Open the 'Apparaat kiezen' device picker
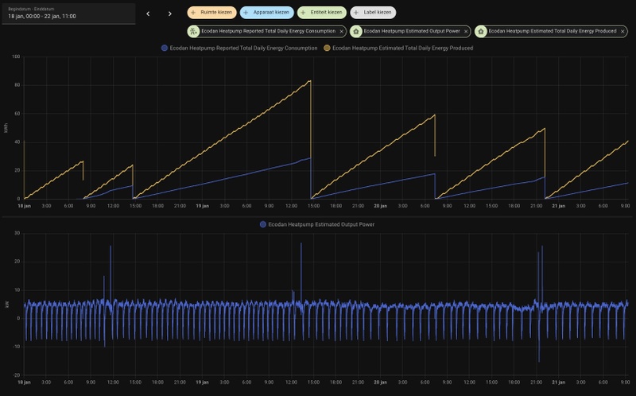Screen dimensions: 636x396 coord(267,13)
